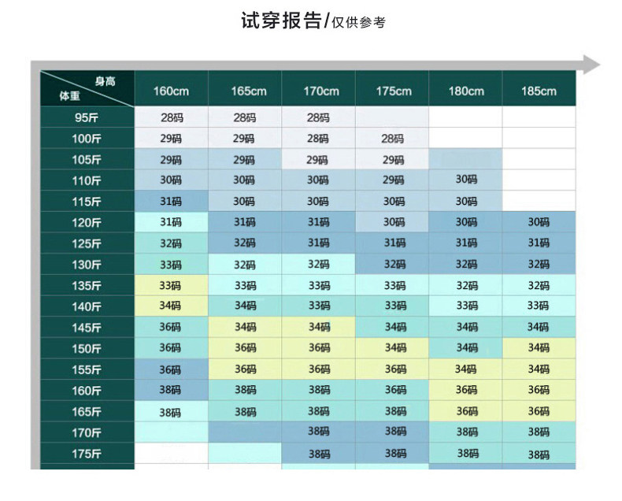
Task: Select 31码 cell for 125斤 at 180cm
Action: [x=465, y=243]
